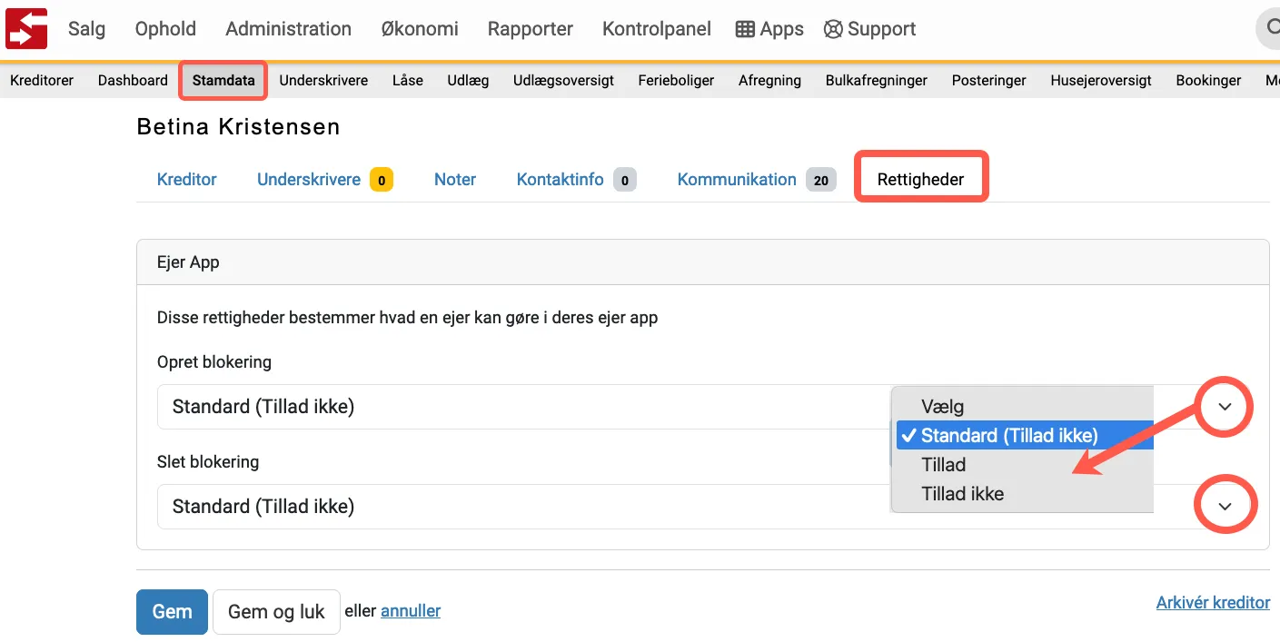
Task: Open Ferieboliger in the sub navigation
Action: pyautogui.click(x=676, y=81)
